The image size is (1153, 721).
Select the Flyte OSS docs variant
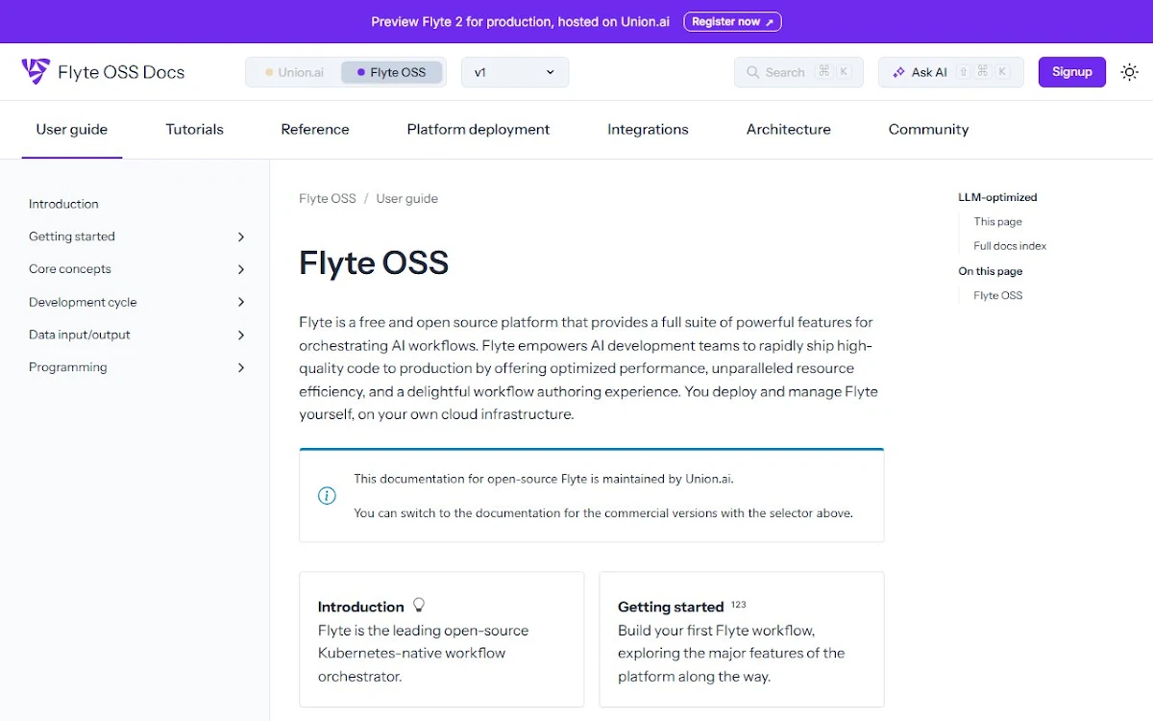tap(391, 72)
